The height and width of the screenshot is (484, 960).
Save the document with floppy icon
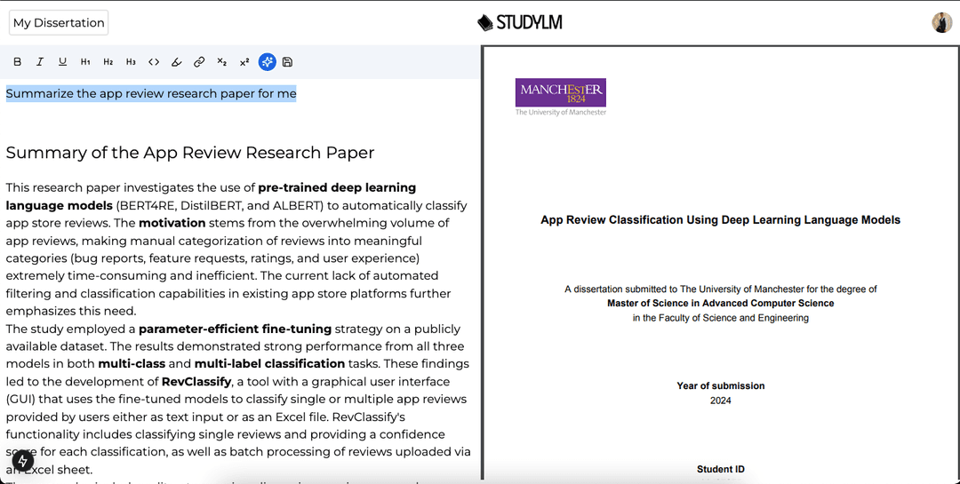[x=288, y=62]
